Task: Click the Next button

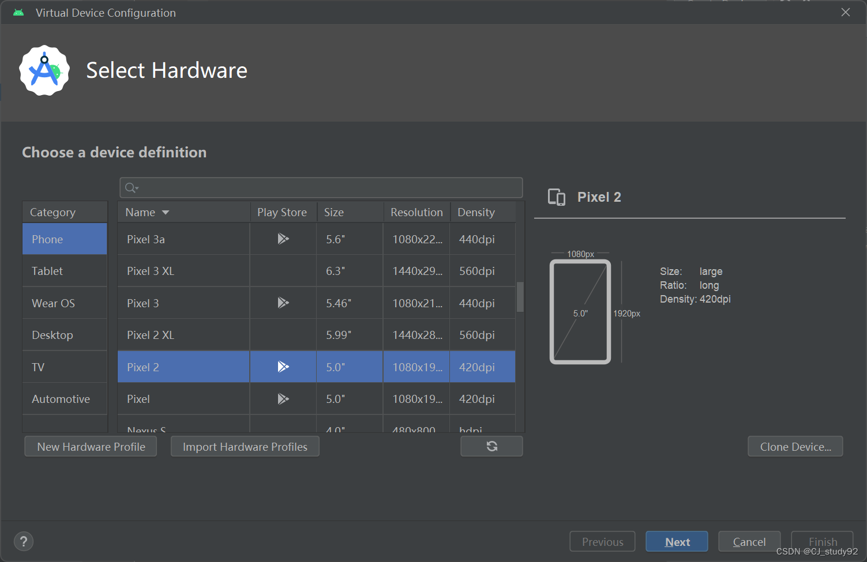Action: [x=677, y=542]
